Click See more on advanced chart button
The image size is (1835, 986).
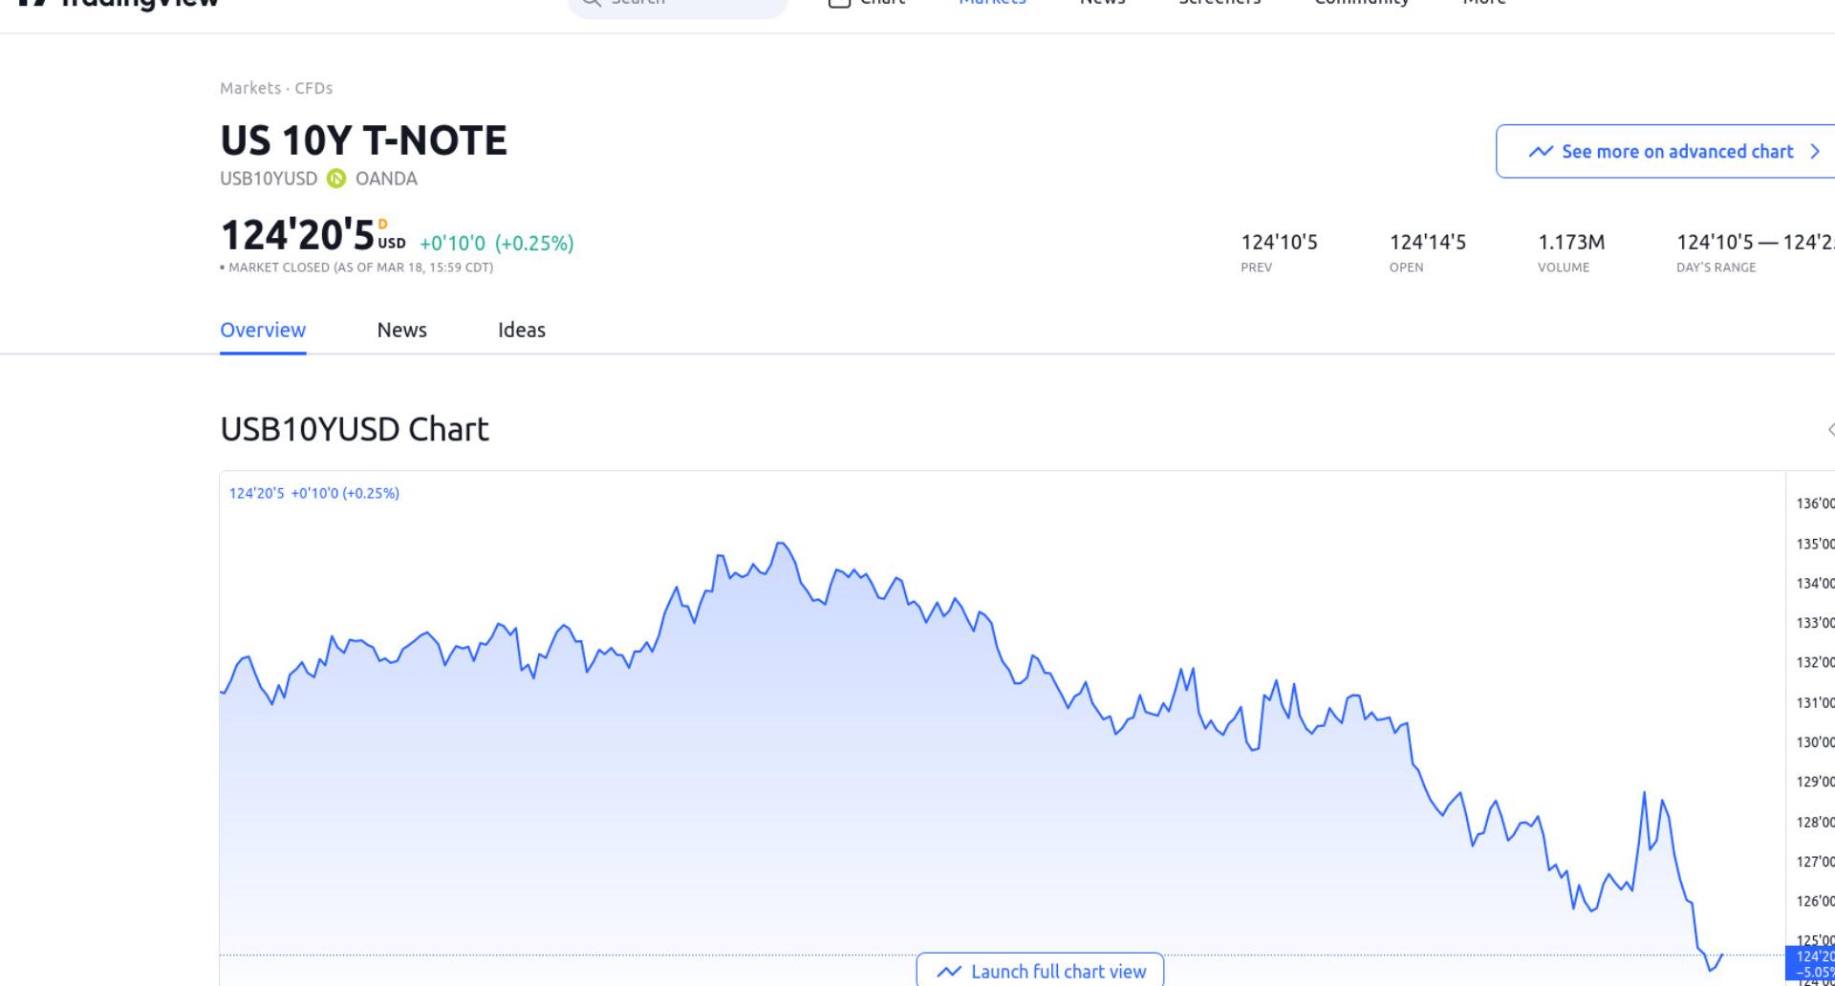(1667, 151)
